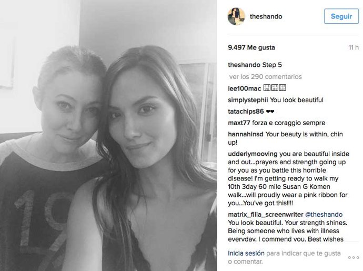
Task: Click theshando username in Step 5 caption
Action: tap(244, 65)
